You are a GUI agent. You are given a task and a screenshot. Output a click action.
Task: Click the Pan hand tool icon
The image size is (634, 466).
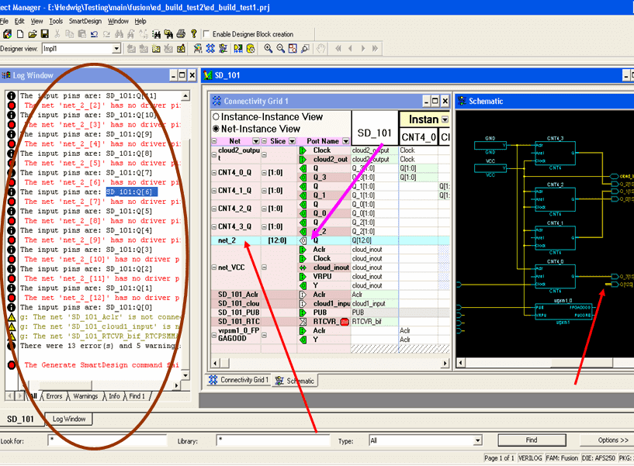[320, 49]
